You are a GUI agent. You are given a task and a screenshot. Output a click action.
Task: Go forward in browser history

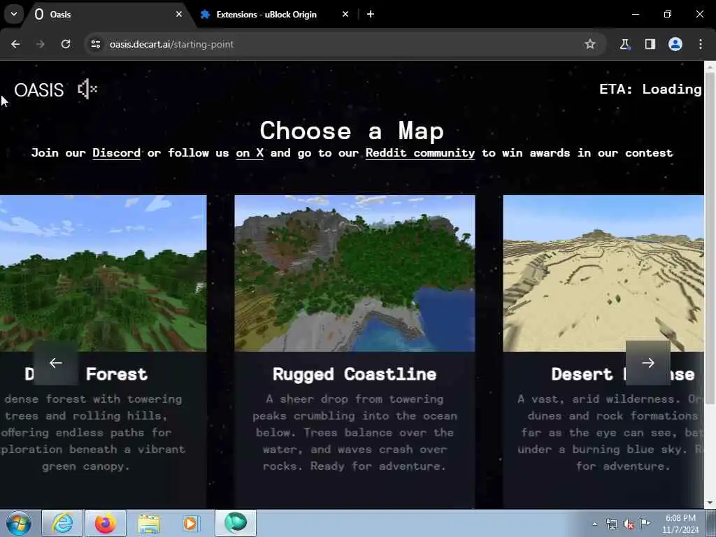pos(41,44)
